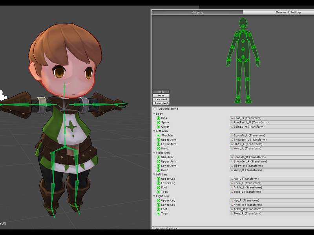The height and width of the screenshot is (235, 314).
Task: Click the head bone circle on avatar diagram
Action: click(x=243, y=26)
